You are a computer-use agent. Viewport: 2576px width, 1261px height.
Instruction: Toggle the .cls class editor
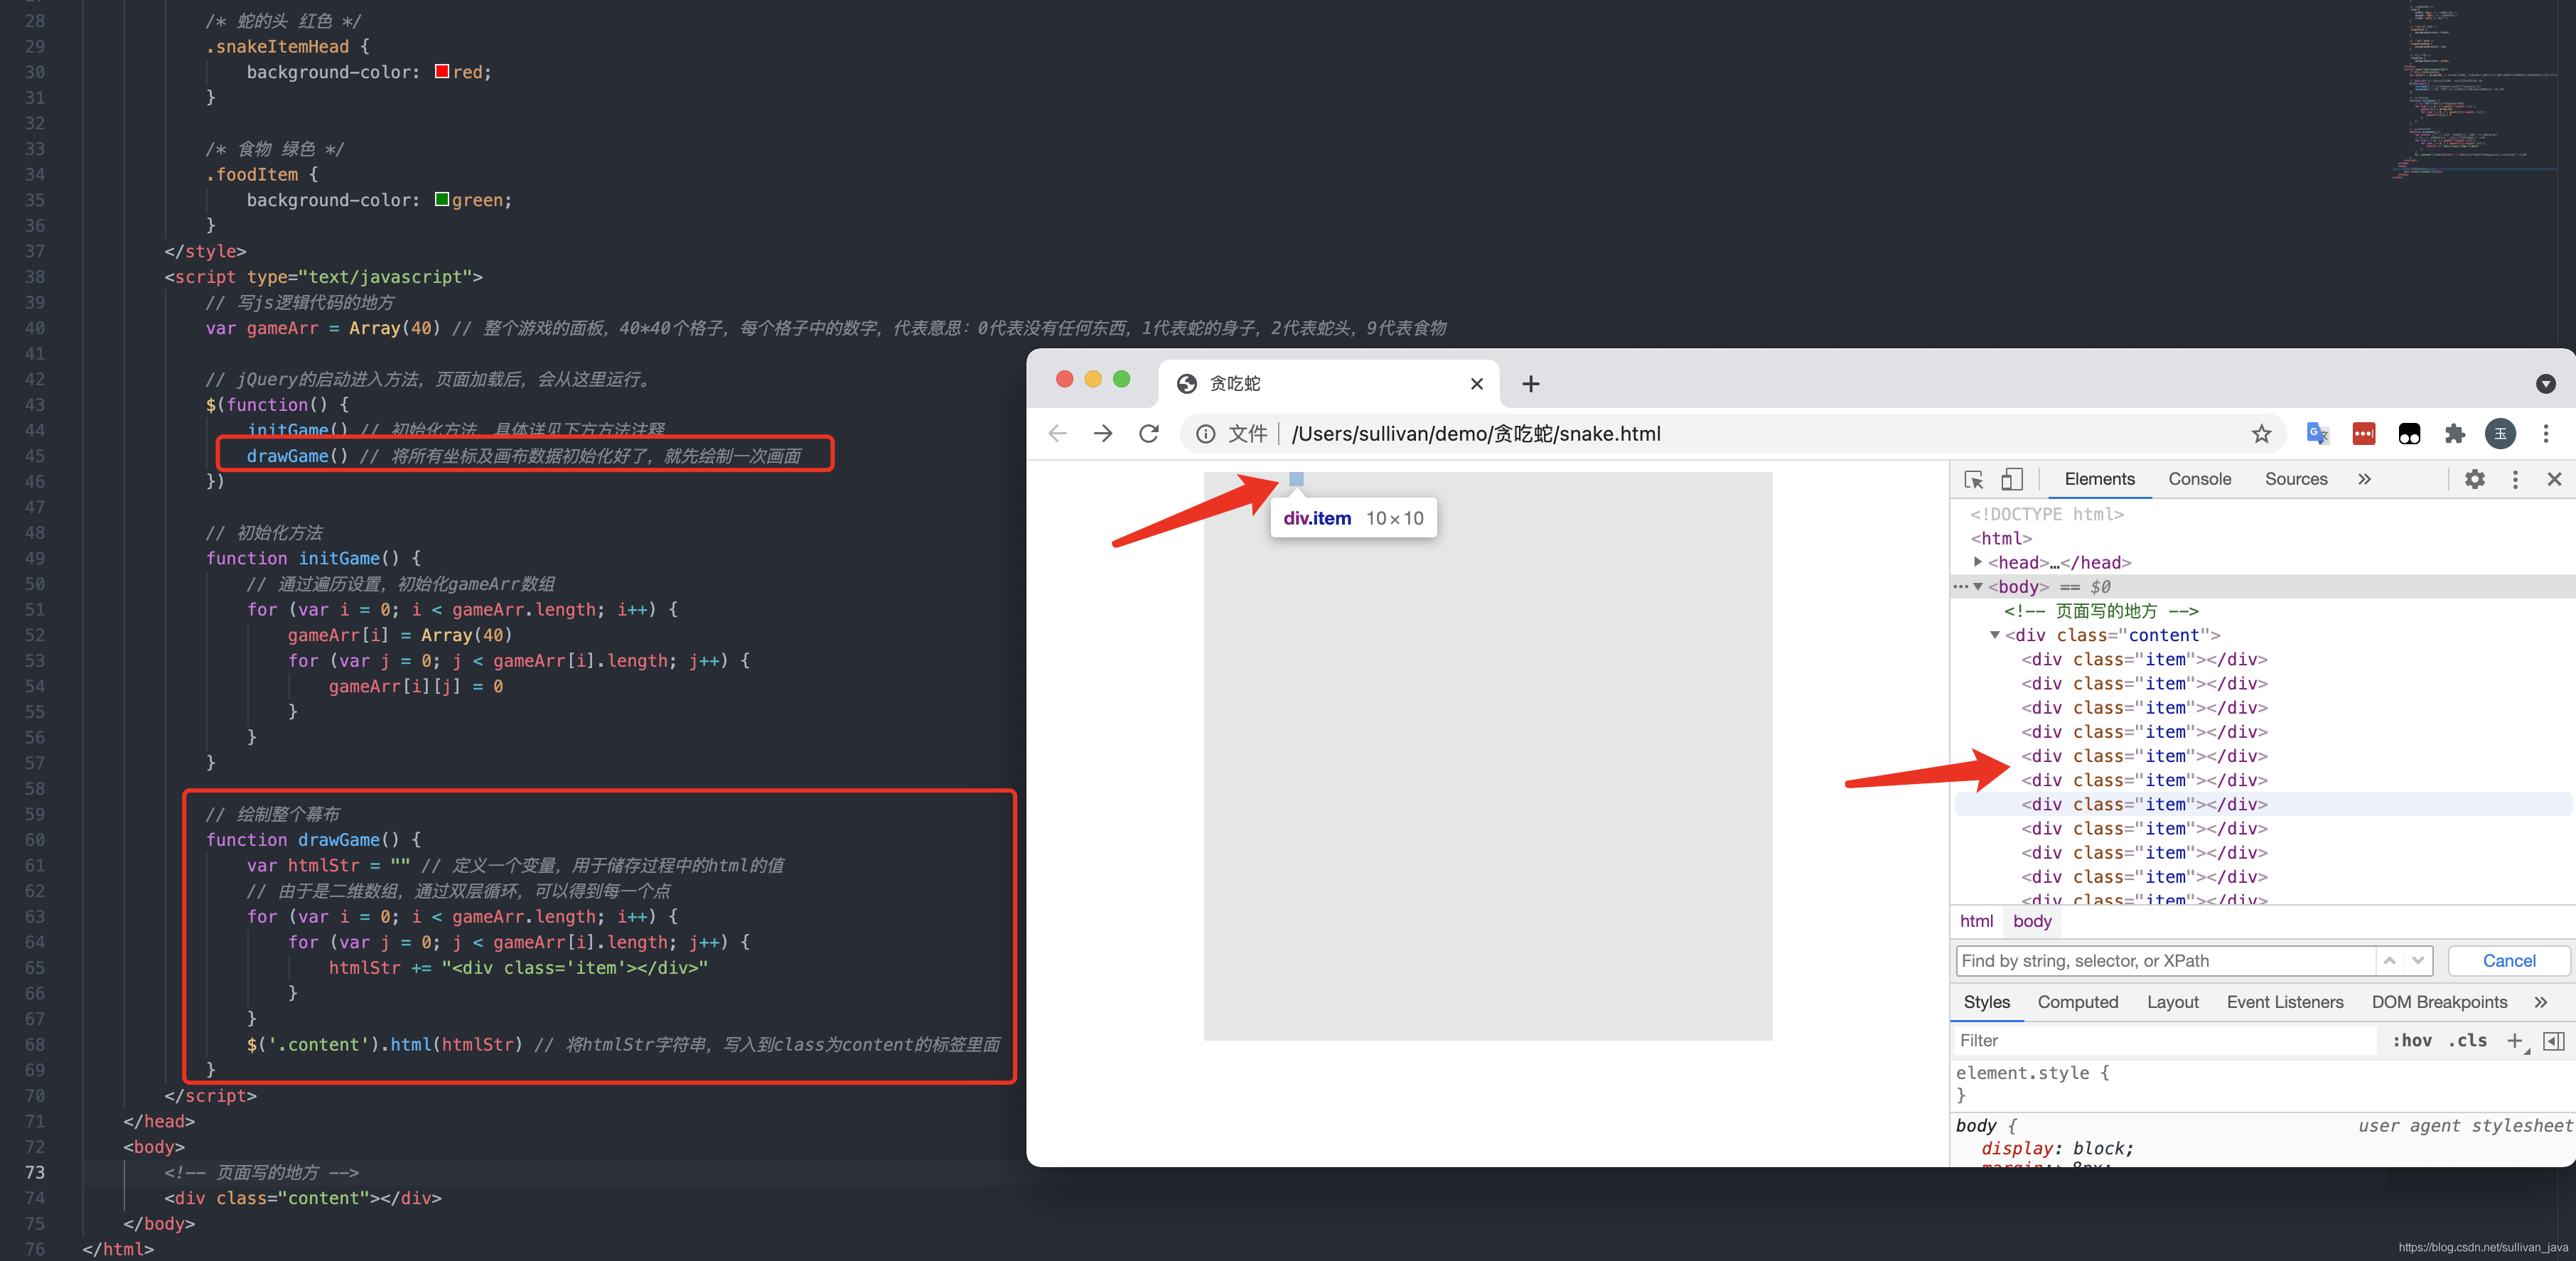point(2467,1041)
